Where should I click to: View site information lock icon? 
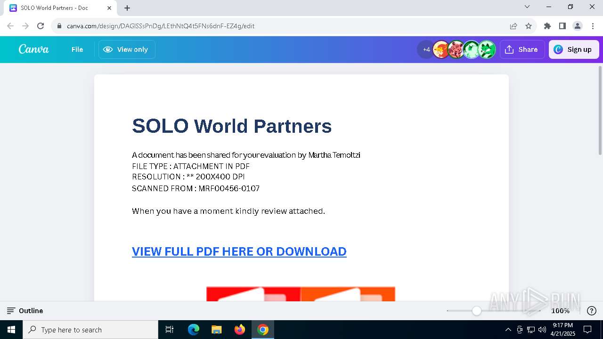(59, 26)
